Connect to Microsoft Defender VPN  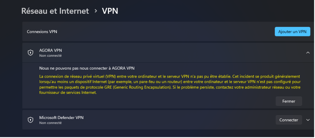coord(289,120)
